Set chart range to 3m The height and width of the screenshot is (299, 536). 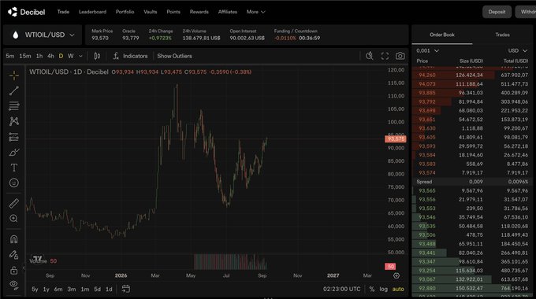pos(72,289)
